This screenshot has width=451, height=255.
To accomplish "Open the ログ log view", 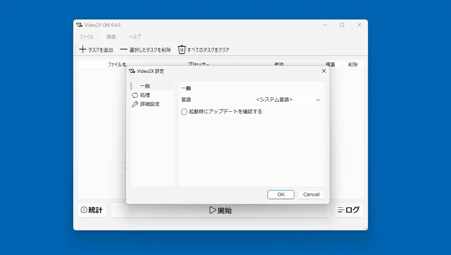I will [349, 210].
